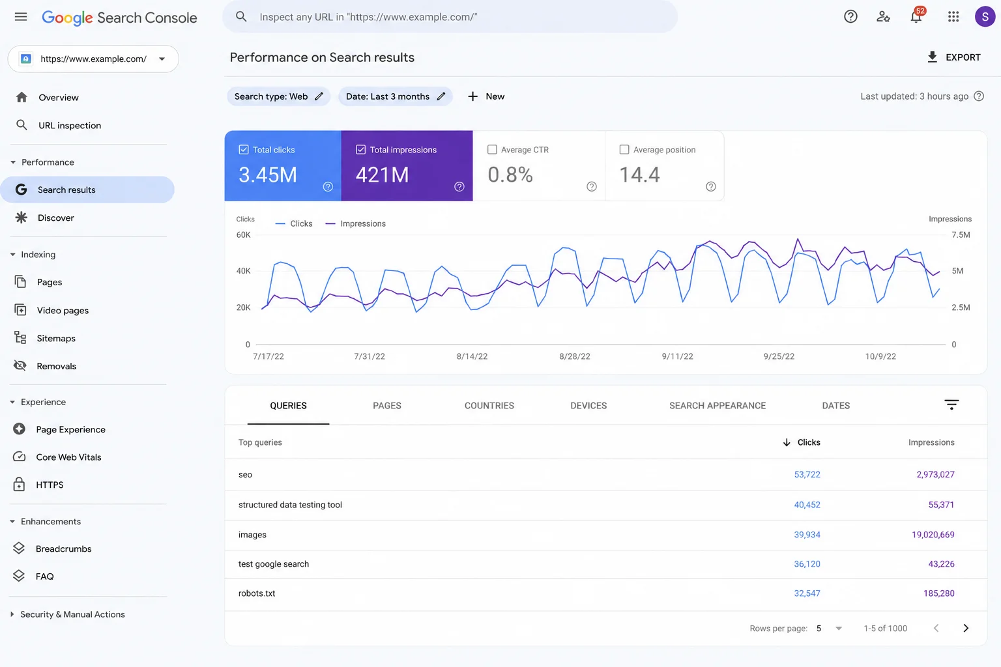Edit Date filter pencil icon
The image size is (1001, 667).
tap(441, 96)
